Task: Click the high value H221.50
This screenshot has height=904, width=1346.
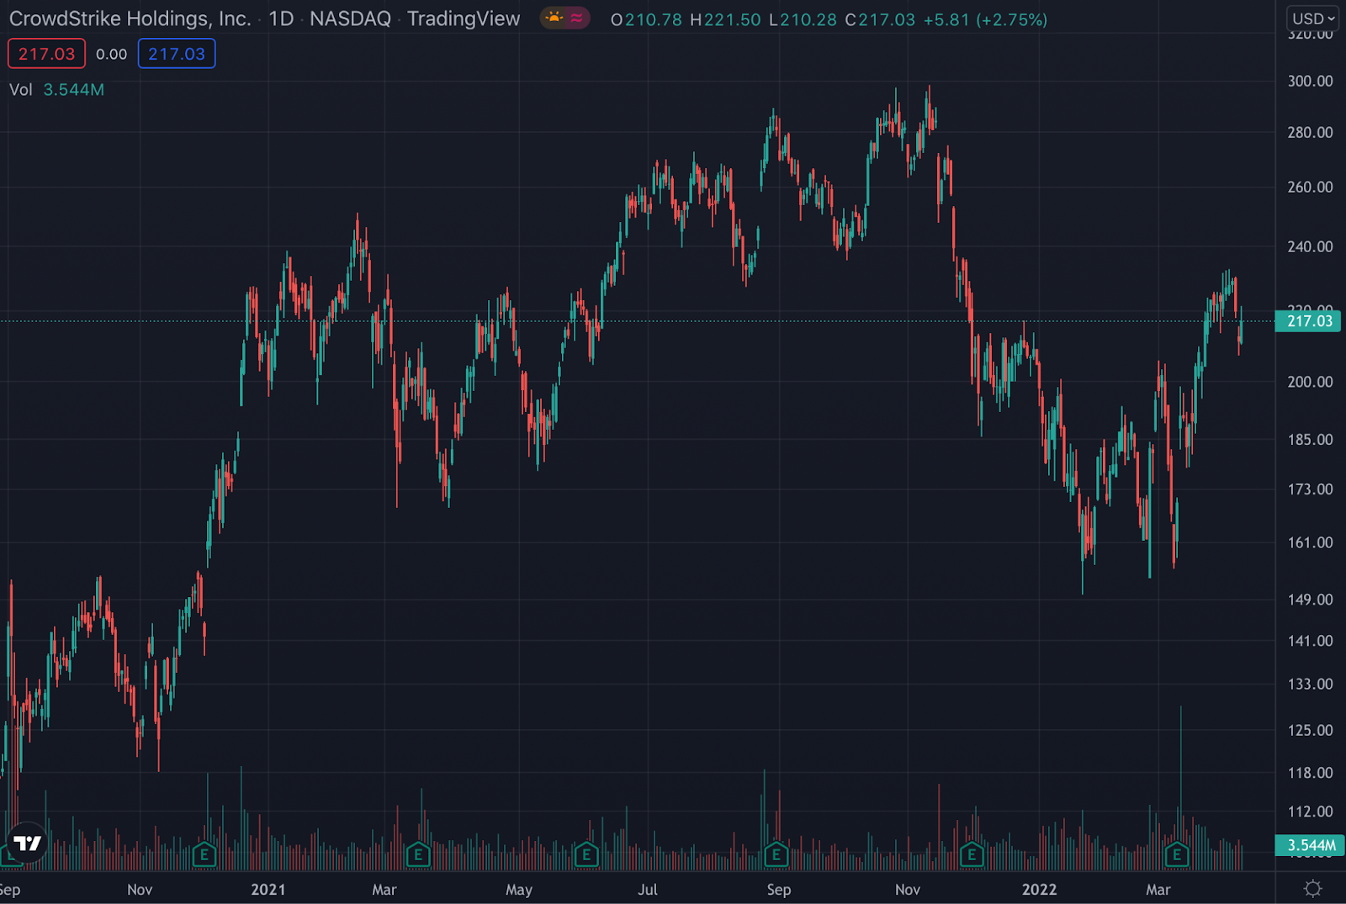Action: (725, 19)
